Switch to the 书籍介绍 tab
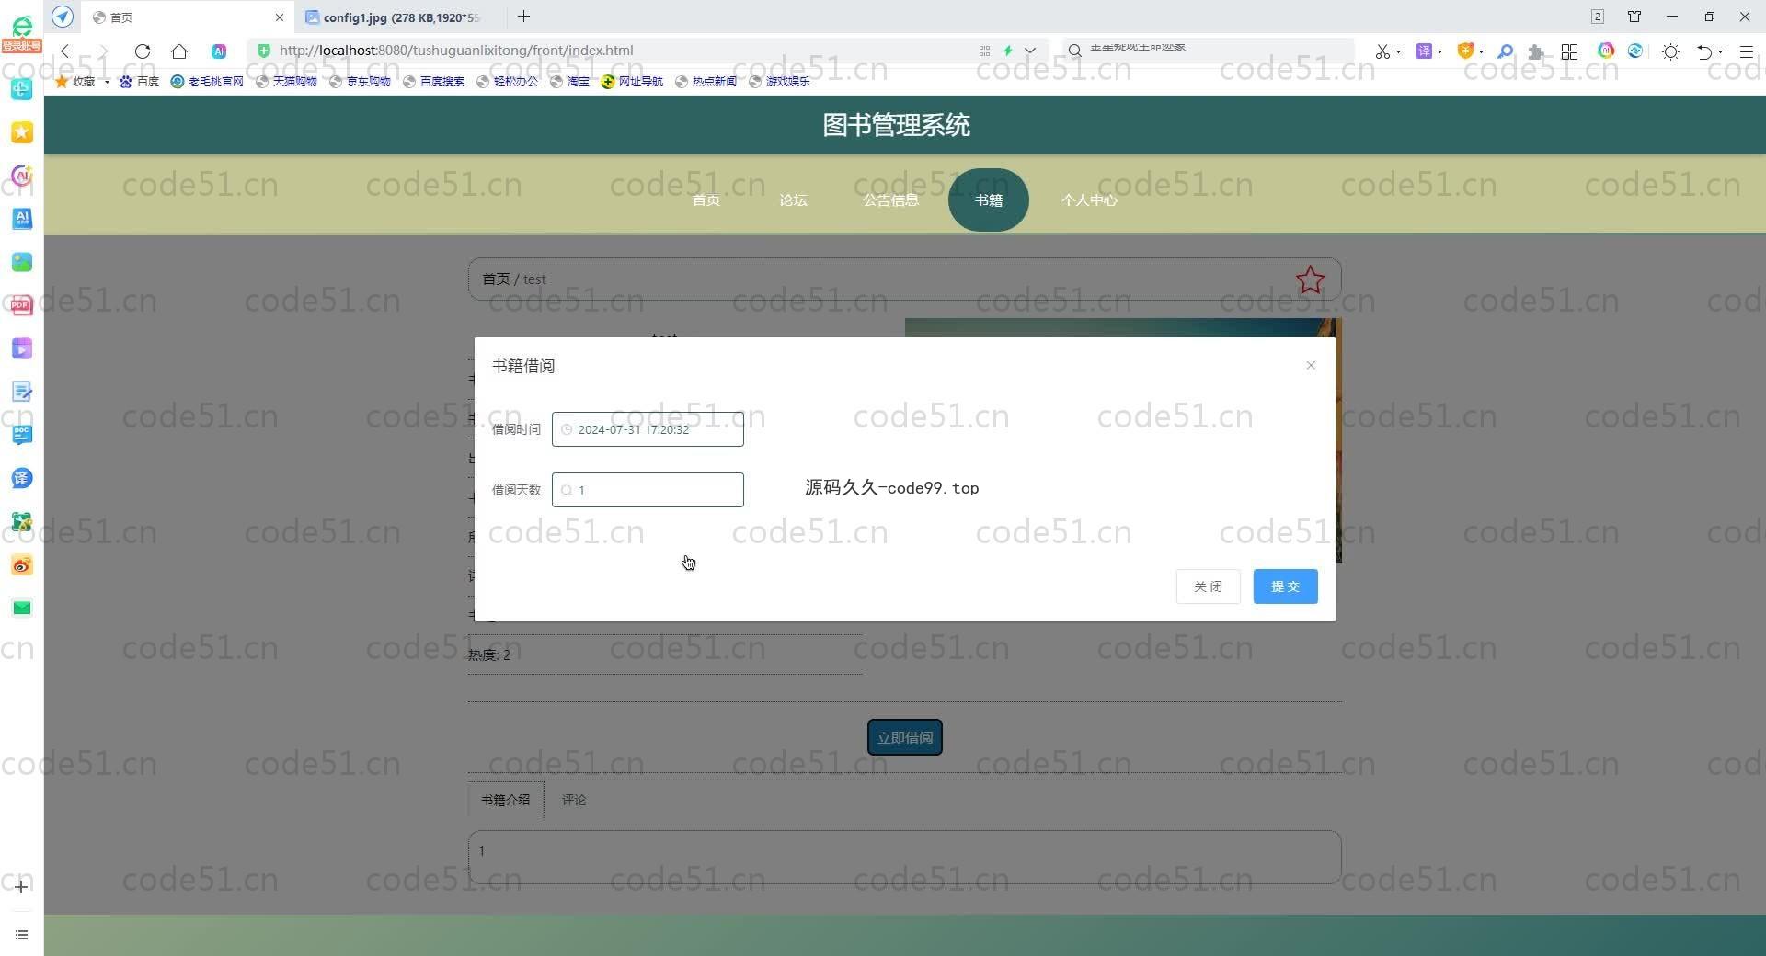Screen dimensions: 1766x956 pyautogui.click(x=506, y=800)
